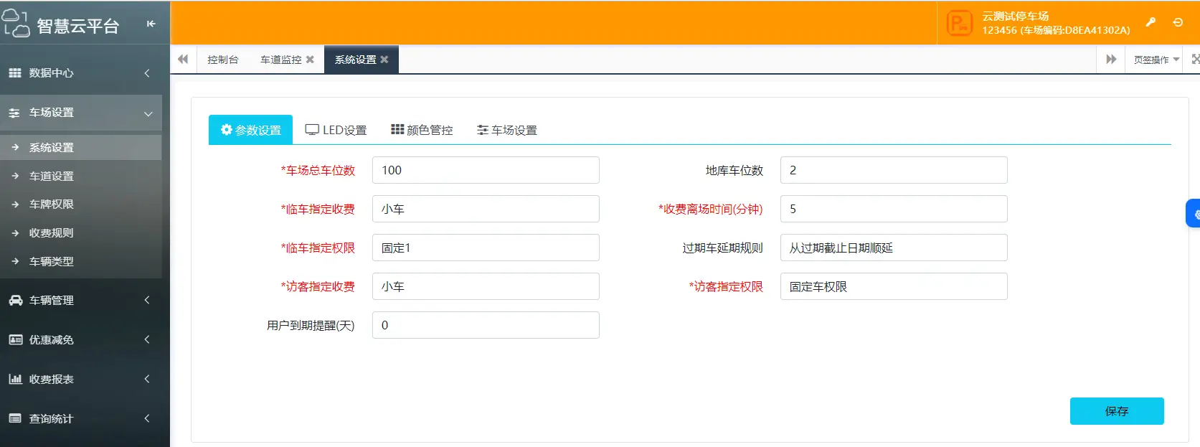The image size is (1200, 447).
Task: Expand the 车辆管理 menu
Action: [x=80, y=301]
